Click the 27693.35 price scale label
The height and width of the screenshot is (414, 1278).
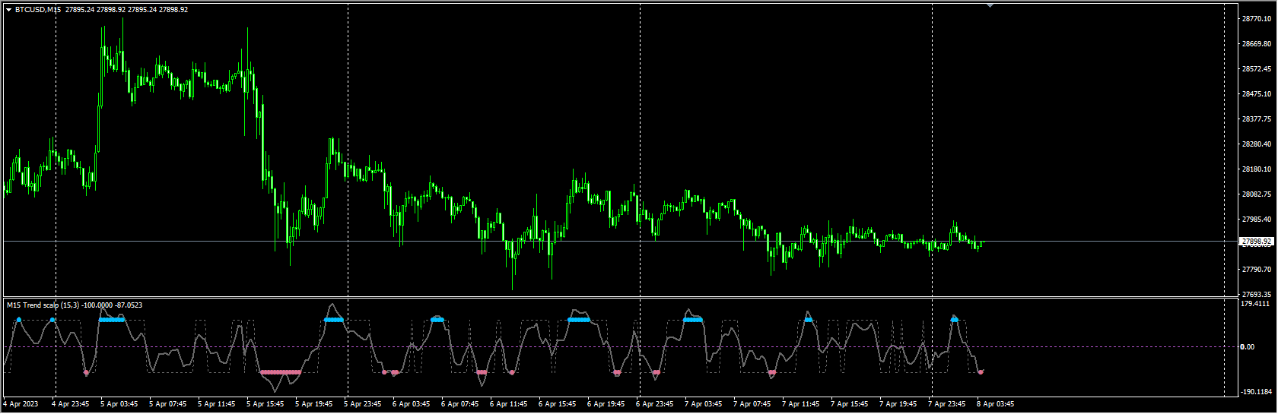(x=1256, y=294)
